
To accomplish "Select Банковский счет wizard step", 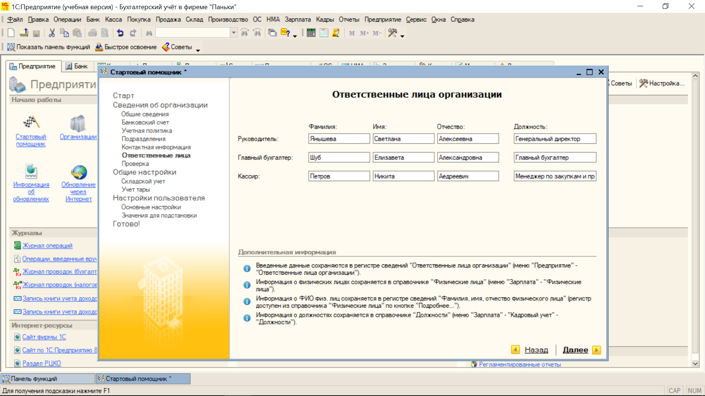I will pyautogui.click(x=145, y=122).
